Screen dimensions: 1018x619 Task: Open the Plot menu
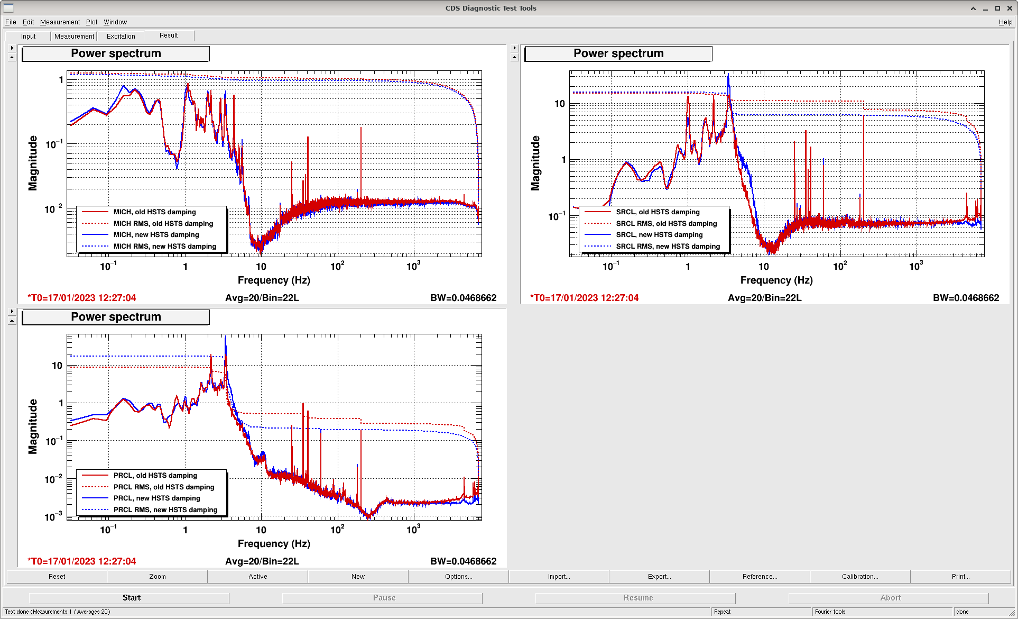91,22
